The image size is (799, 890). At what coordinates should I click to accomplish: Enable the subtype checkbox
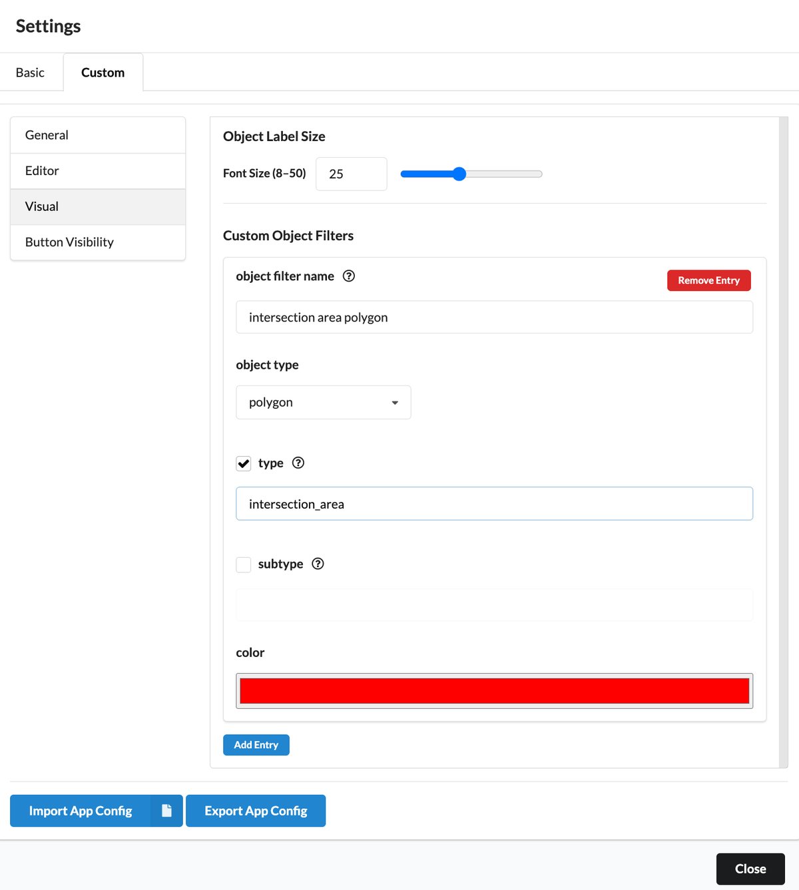point(244,564)
